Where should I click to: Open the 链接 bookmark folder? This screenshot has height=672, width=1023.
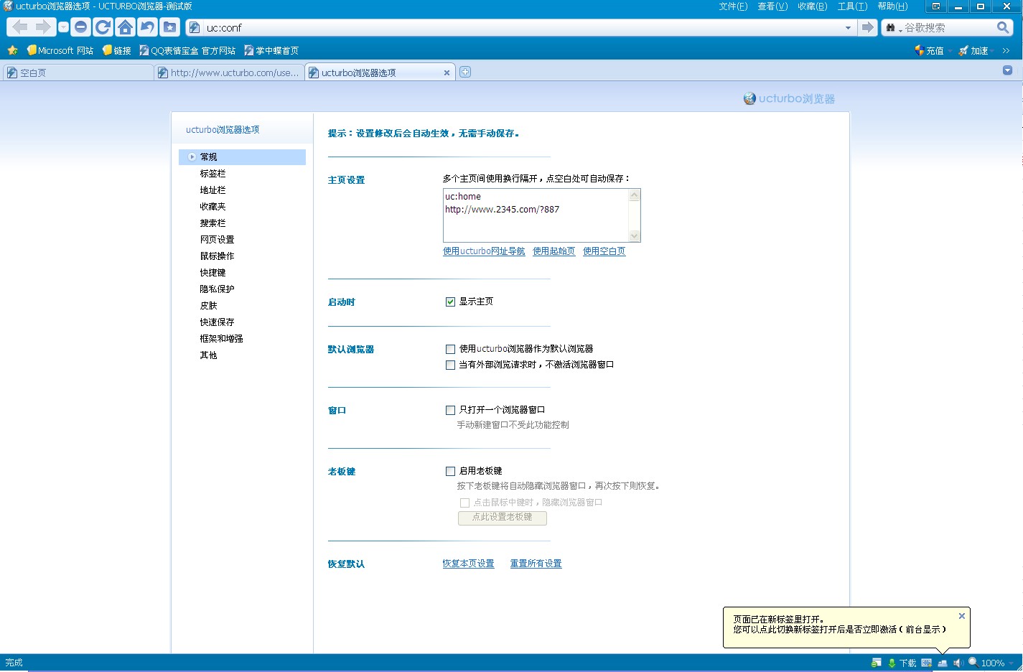click(x=117, y=50)
